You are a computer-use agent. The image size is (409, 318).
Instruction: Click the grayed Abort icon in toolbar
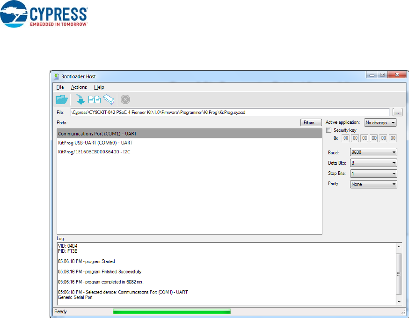point(125,99)
